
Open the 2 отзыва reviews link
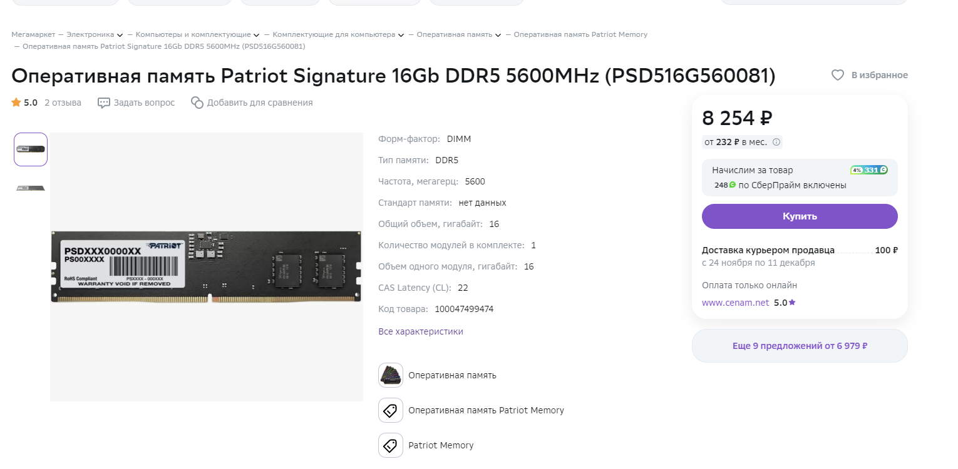coord(63,103)
